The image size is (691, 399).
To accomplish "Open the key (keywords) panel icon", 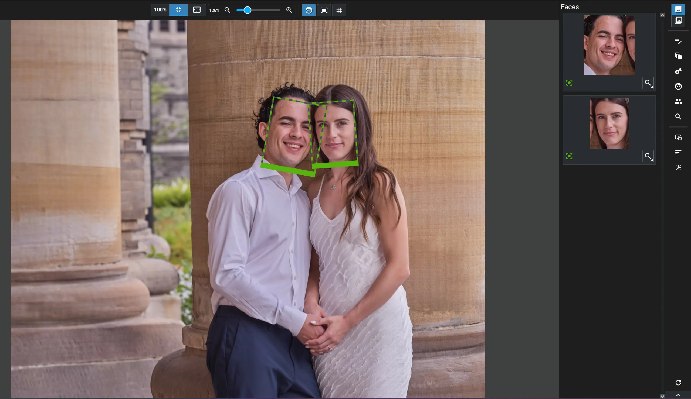I will [678, 71].
